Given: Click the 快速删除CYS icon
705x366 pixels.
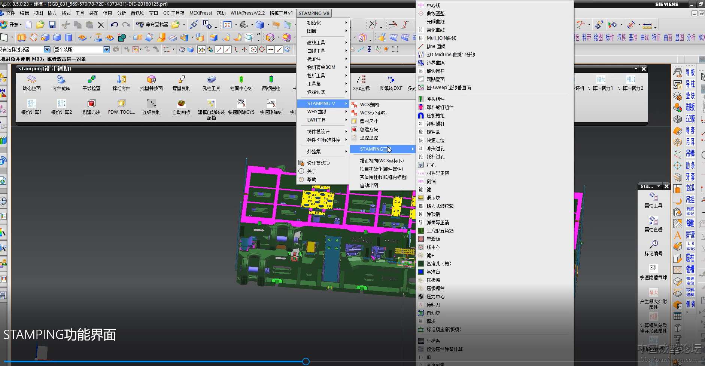Looking at the screenshot, I should pyautogui.click(x=241, y=103).
